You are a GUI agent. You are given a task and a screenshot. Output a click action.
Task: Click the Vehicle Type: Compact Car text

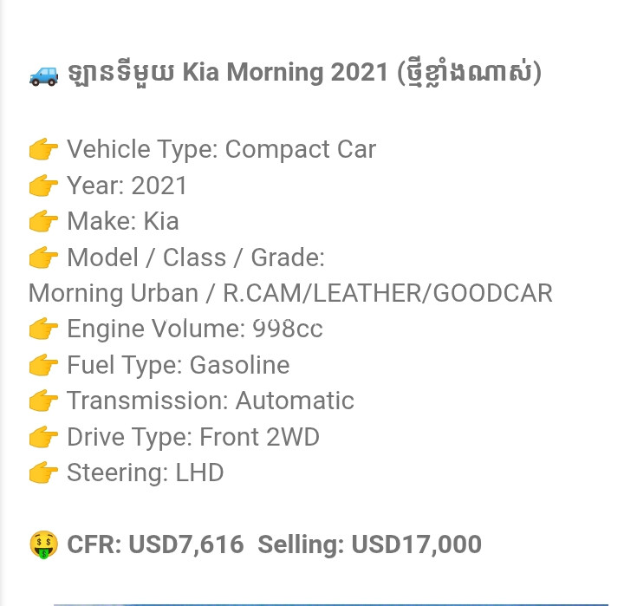(221, 150)
